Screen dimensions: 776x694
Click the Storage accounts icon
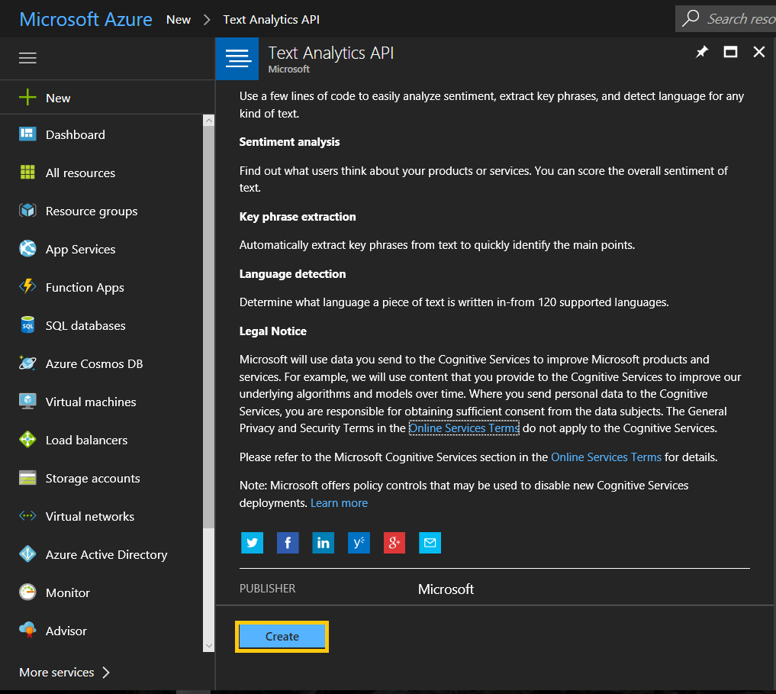click(27, 477)
